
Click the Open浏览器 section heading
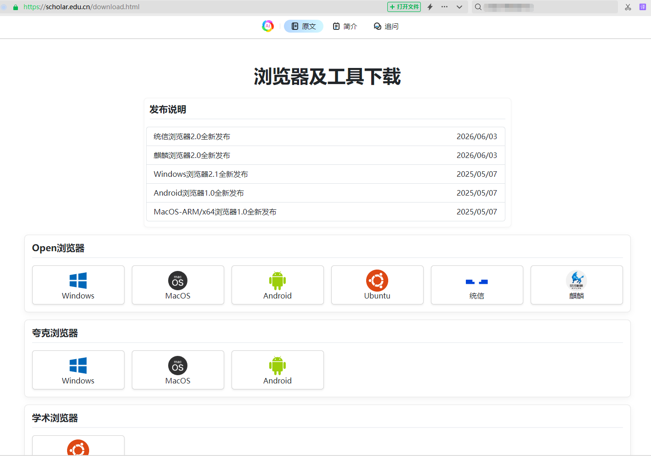[x=58, y=248]
